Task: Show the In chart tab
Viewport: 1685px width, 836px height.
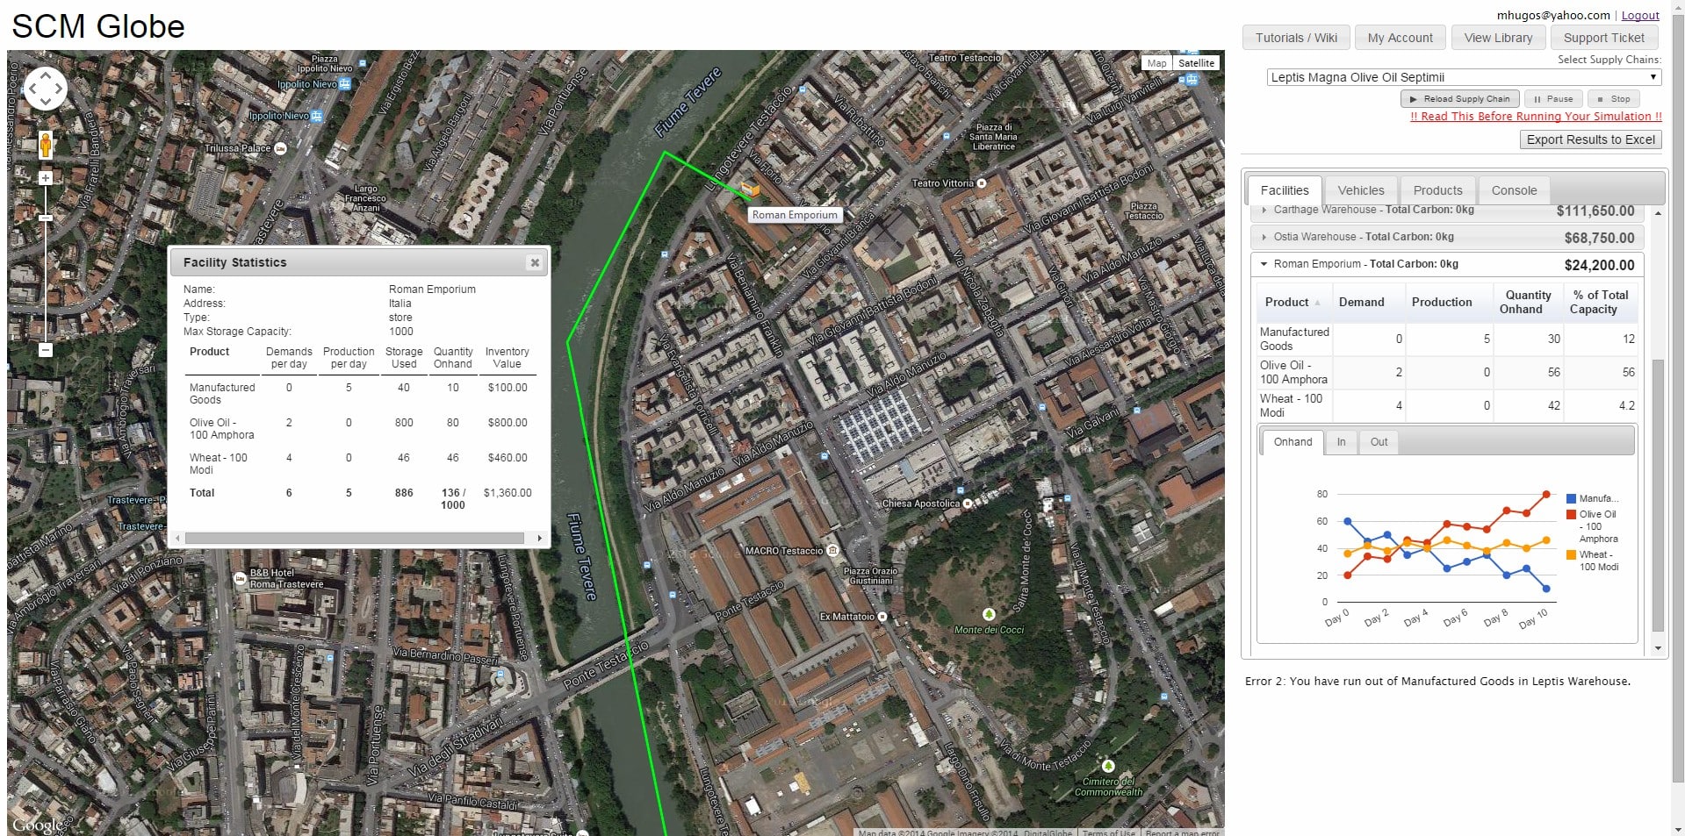Action: tap(1341, 442)
